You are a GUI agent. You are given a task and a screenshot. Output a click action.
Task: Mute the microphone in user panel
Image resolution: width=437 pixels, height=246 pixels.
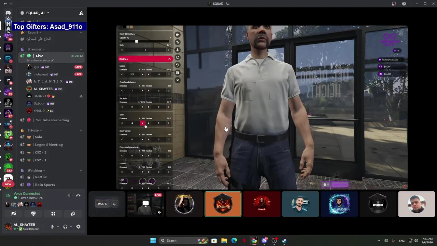point(52,227)
